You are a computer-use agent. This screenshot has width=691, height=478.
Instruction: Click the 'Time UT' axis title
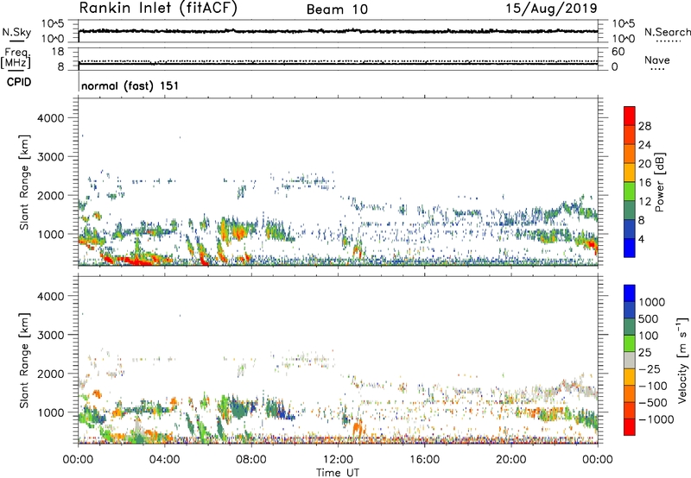point(338,473)
